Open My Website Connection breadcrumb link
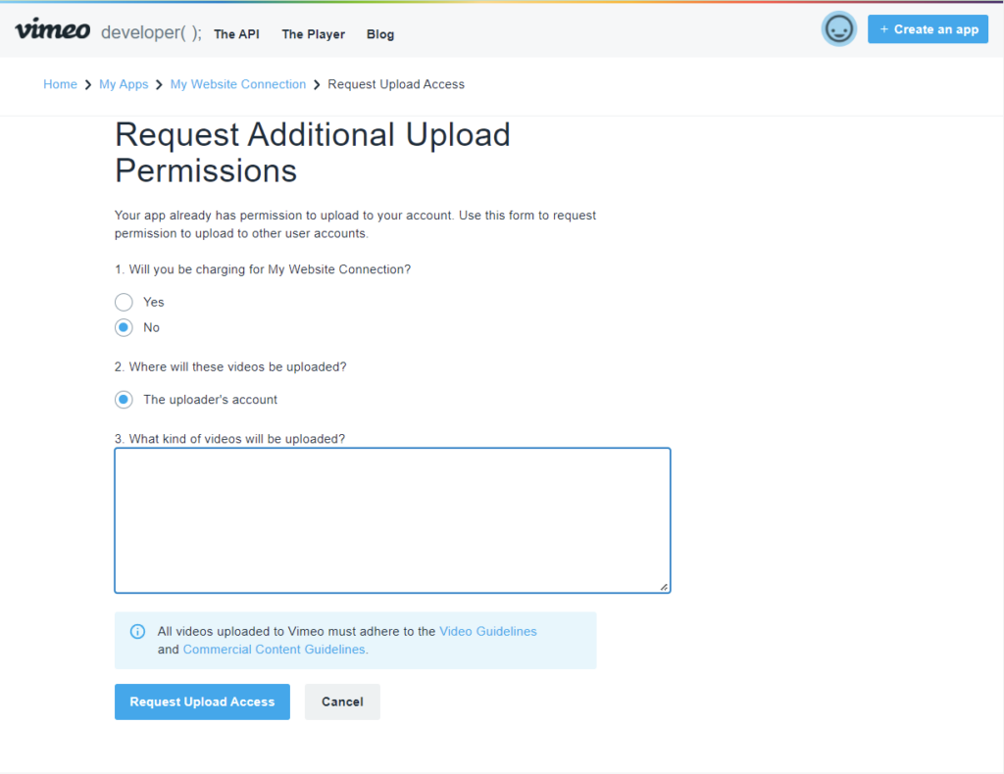 coord(238,84)
